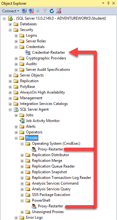The height and width of the screenshot is (220, 117).
Task: Click the PowerShell folder icon
Action: click(x=28, y=200)
